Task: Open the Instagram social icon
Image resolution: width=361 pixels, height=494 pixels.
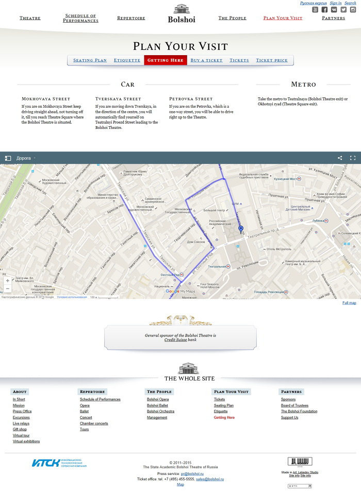Action: [353, 10]
